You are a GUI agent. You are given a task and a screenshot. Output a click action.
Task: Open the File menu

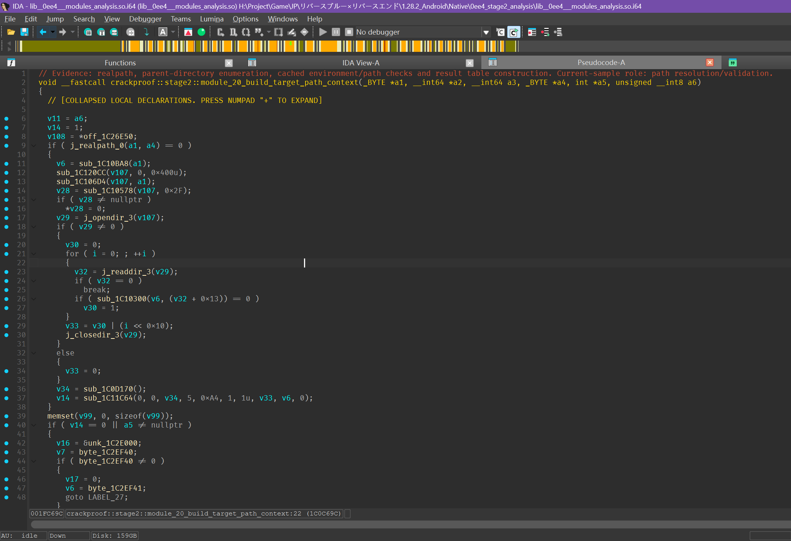(x=10, y=19)
